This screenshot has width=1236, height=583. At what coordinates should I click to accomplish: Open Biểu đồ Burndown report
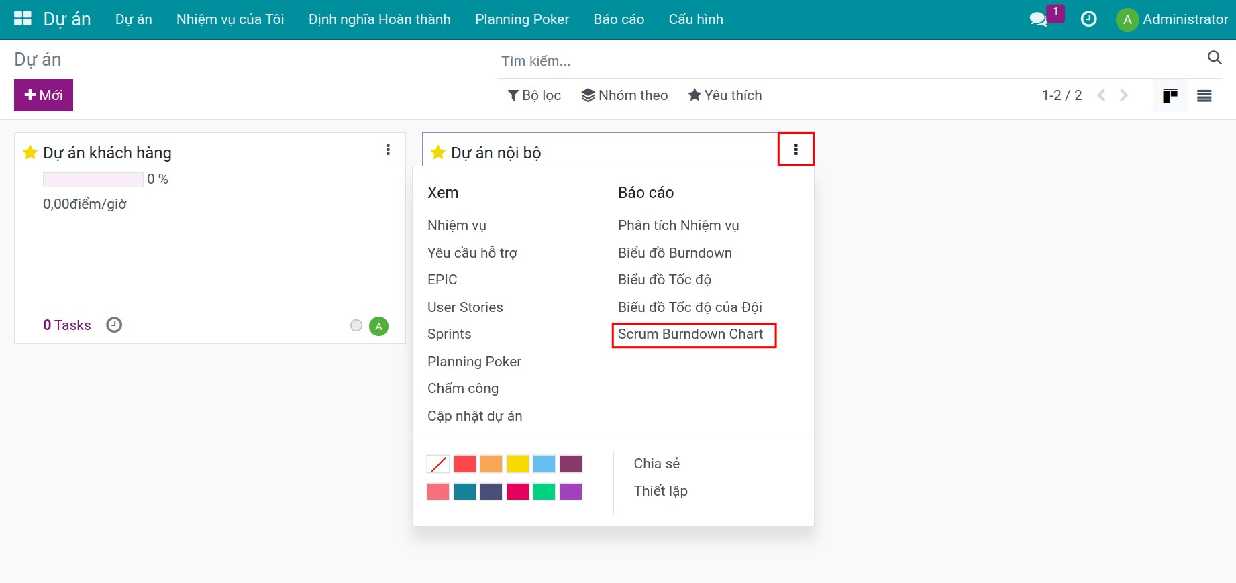pyautogui.click(x=675, y=253)
